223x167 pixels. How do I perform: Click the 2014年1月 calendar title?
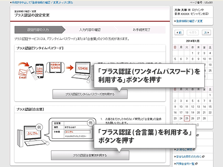[193, 41]
